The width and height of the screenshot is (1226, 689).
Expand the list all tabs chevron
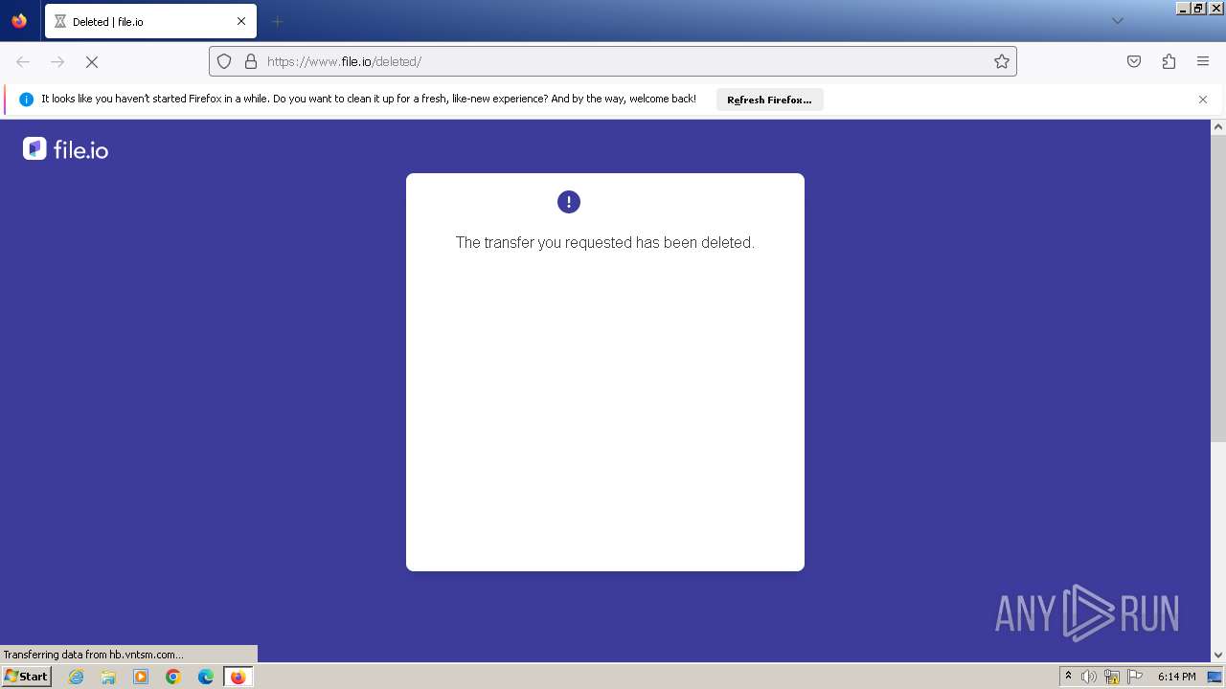point(1117,21)
